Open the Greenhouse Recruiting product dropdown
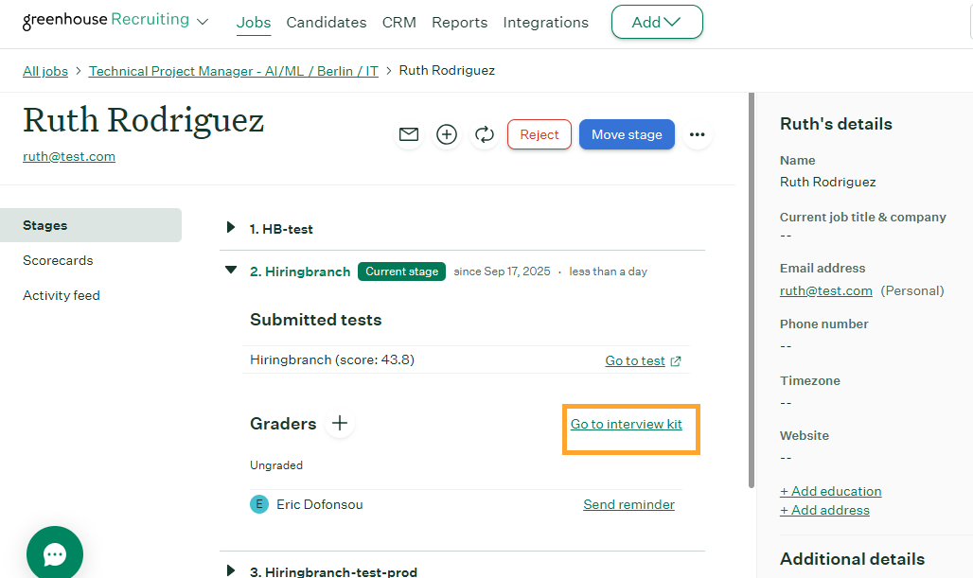Viewport: 973px width, 578px height. pyautogui.click(x=202, y=22)
